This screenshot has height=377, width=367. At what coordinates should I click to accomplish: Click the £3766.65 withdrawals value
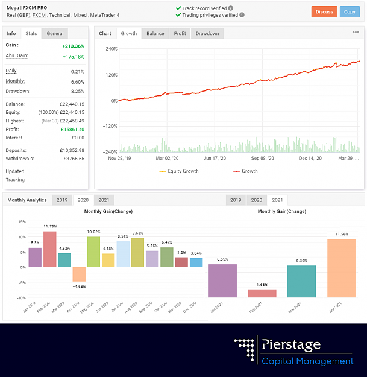pyautogui.click(x=74, y=159)
